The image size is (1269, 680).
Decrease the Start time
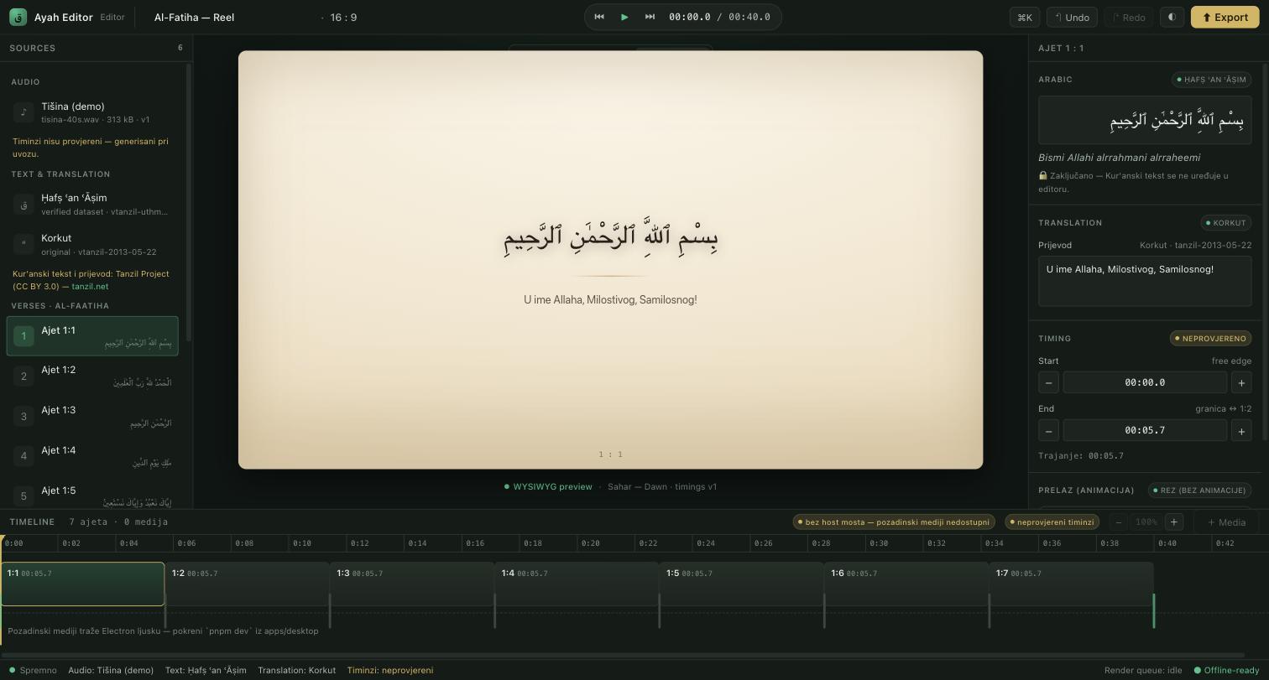tap(1048, 382)
